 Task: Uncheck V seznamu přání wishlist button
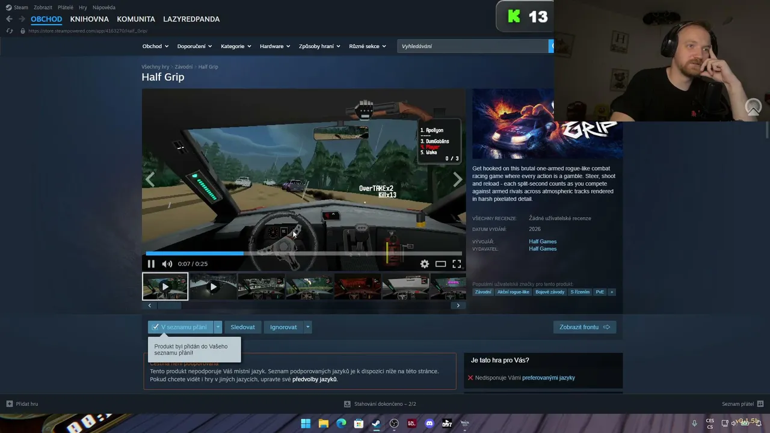click(x=180, y=327)
